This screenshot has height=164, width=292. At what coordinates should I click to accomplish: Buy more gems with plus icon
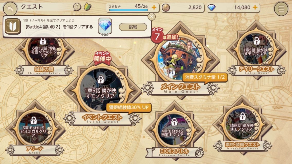(x=255, y=7)
